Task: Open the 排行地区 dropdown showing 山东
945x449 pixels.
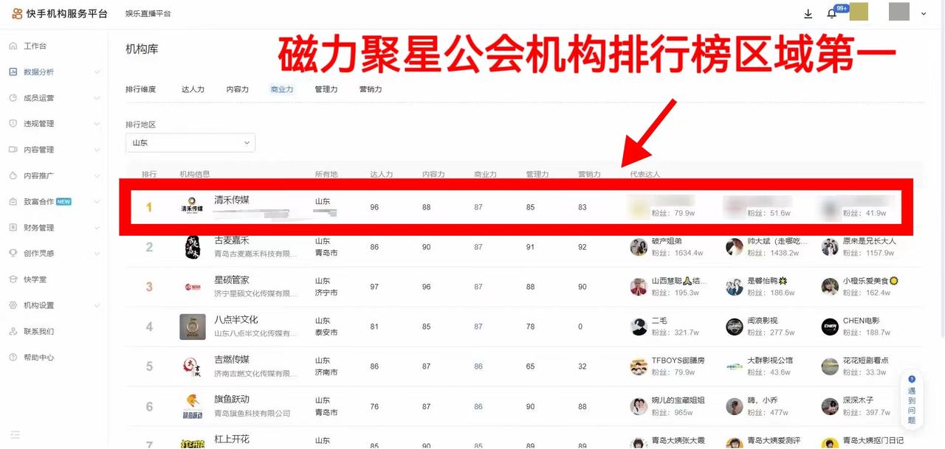Action: [190, 142]
